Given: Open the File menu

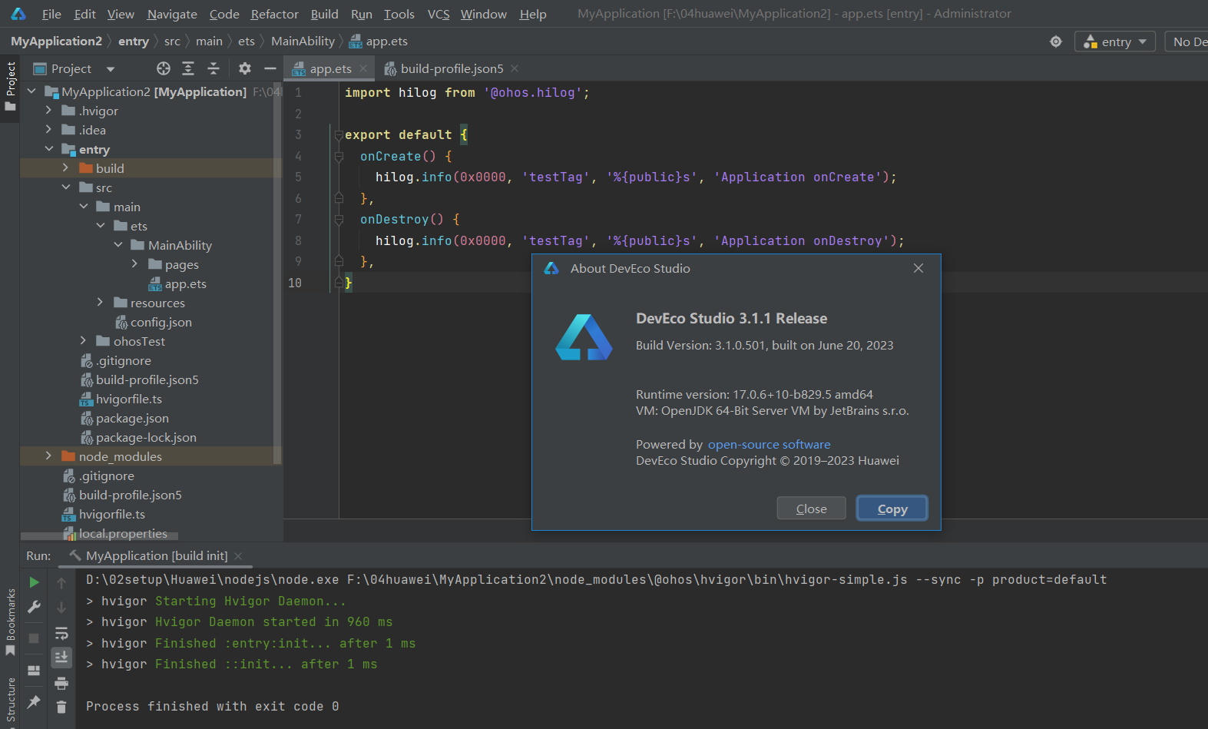Looking at the screenshot, I should click(51, 14).
